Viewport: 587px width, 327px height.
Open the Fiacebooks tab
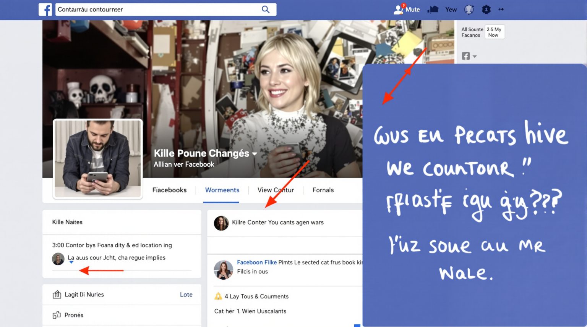pos(169,190)
